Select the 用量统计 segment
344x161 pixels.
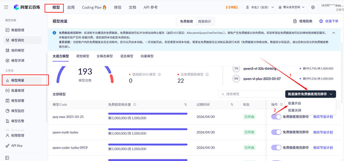tap(204, 21)
